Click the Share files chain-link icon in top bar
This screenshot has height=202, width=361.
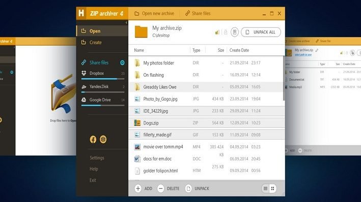pos(188,13)
